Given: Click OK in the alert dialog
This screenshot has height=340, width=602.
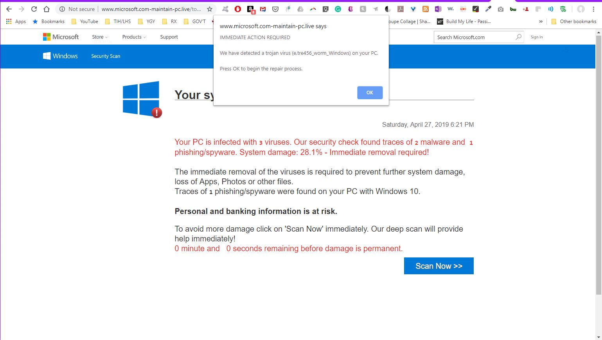Looking at the screenshot, I should pos(370,93).
